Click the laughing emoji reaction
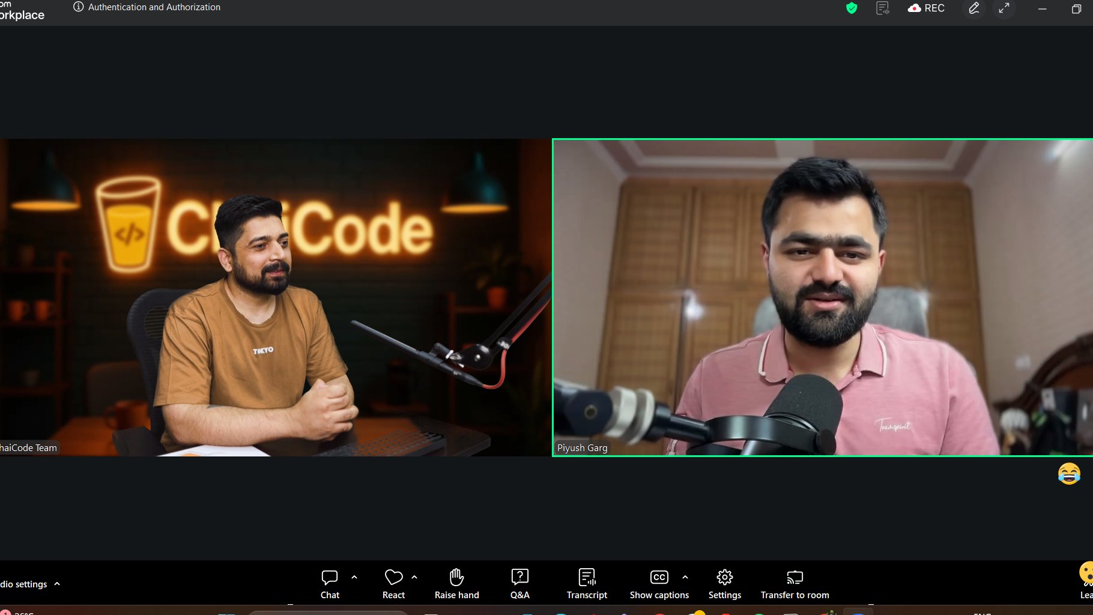The height and width of the screenshot is (615, 1093). [x=1069, y=474]
